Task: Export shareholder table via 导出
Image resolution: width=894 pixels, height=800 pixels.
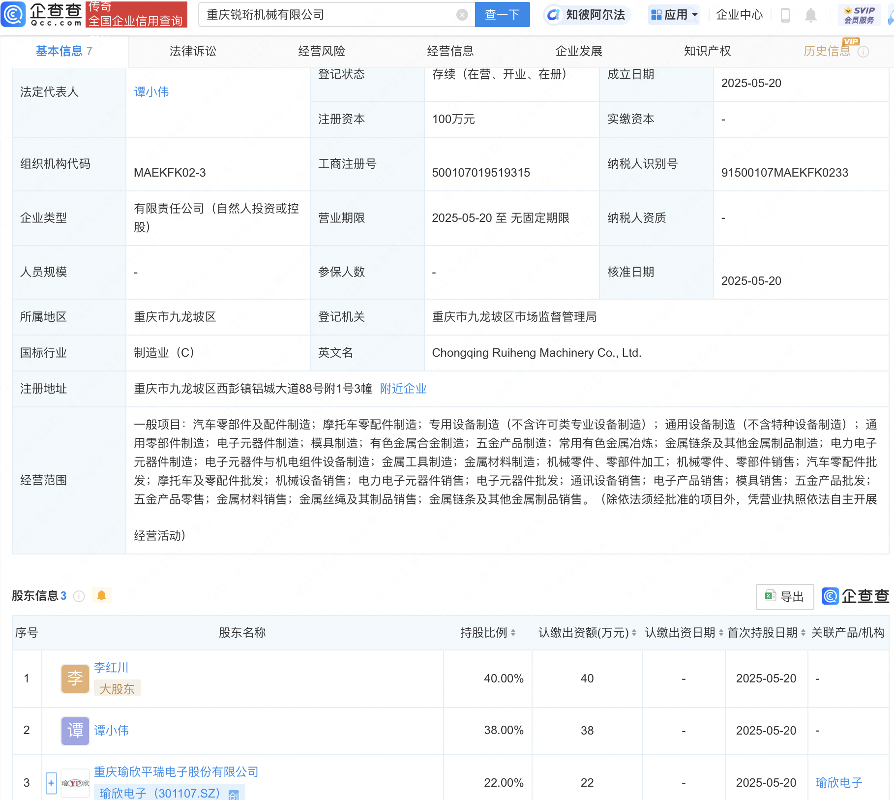Action: coord(785,597)
